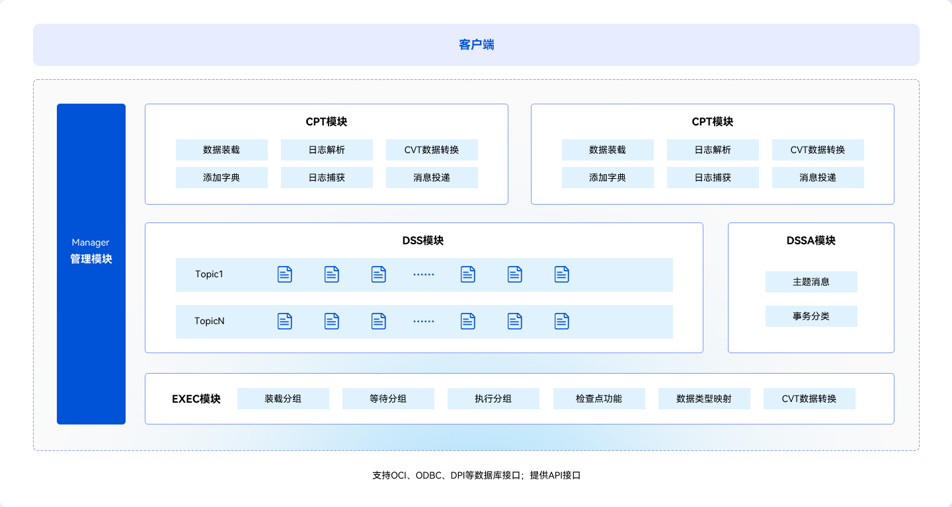This screenshot has width=952, height=507.
Task: Click the second document icon in TopicN row
Action: pos(331,321)
